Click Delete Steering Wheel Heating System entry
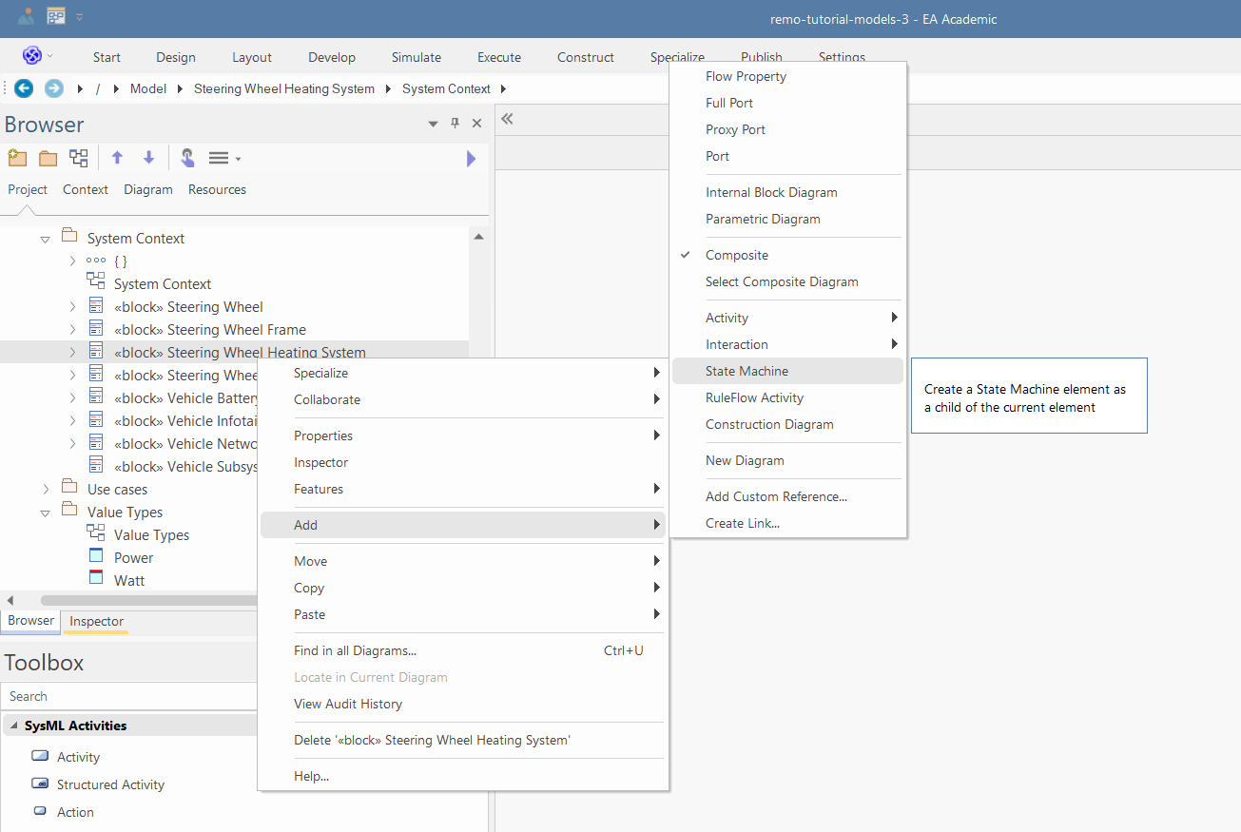This screenshot has width=1241, height=832. coord(432,740)
